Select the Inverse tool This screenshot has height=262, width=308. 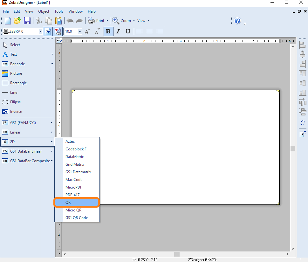(16, 112)
